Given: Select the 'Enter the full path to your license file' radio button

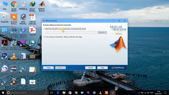Looking at the screenshot, I should [x=44, y=29].
